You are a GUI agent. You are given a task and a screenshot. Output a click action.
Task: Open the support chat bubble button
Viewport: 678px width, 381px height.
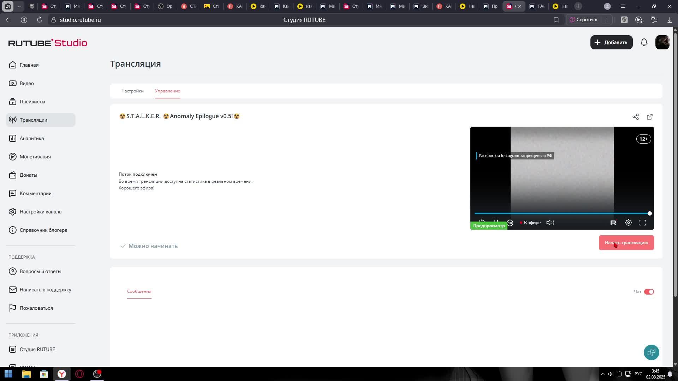[x=651, y=352]
